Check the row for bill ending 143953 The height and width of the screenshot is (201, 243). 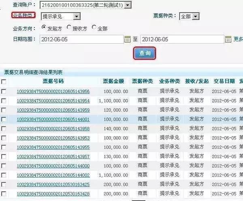[4, 138]
